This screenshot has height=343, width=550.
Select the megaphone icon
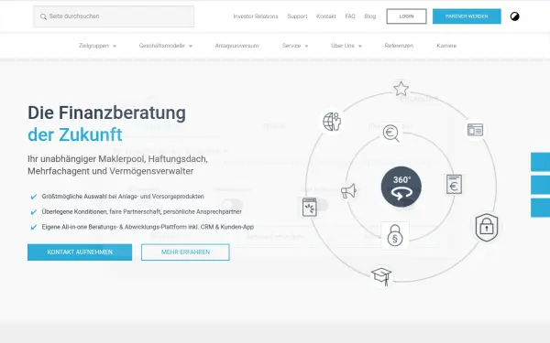348,191
